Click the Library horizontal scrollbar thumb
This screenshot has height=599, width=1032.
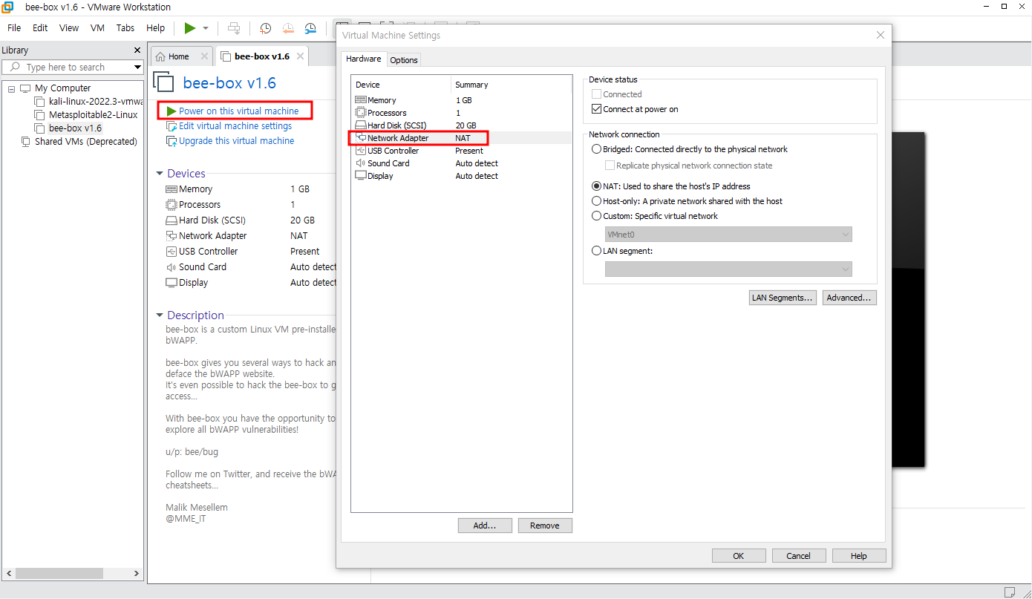(x=59, y=574)
